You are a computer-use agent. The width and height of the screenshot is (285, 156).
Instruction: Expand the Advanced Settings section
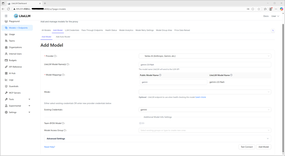[158, 139]
